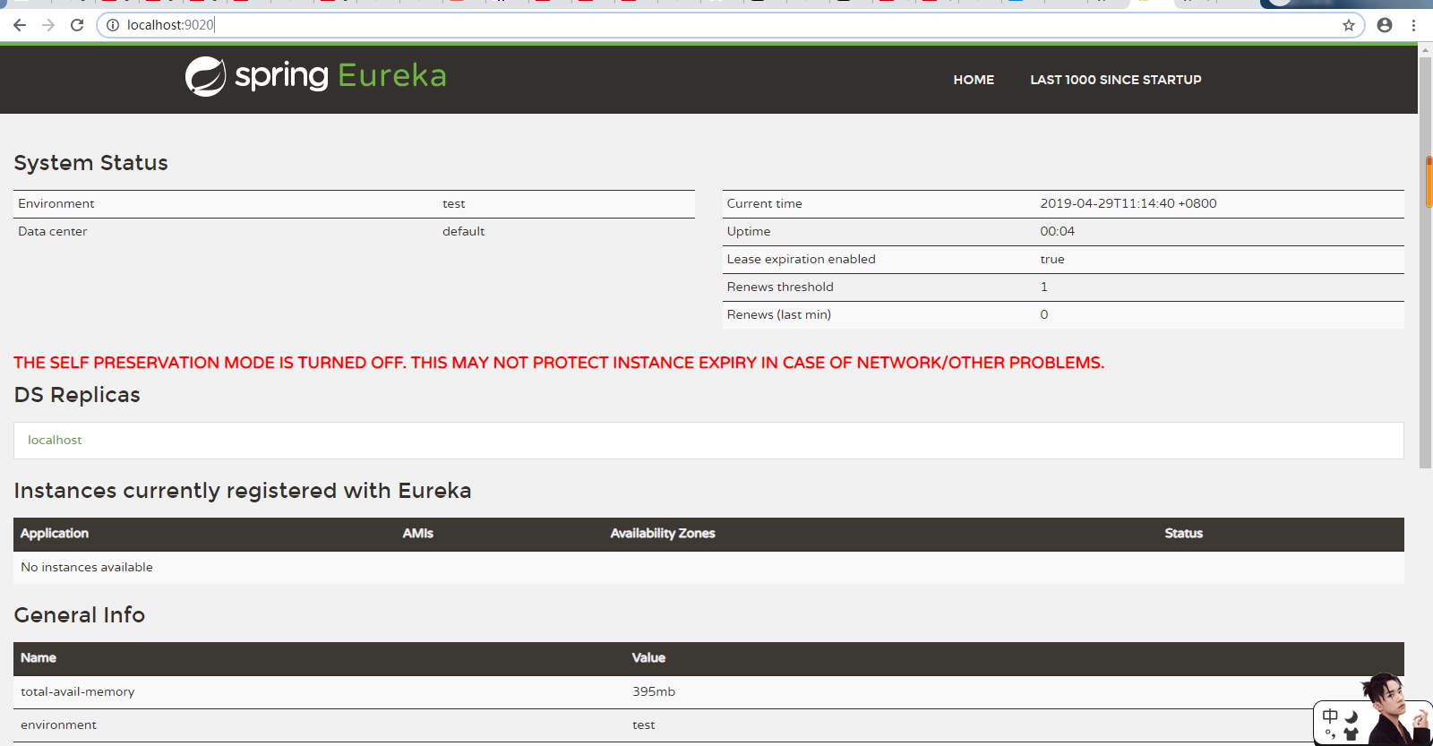View site information icon in address bar
The width and height of the screenshot is (1433, 746).
[113, 25]
